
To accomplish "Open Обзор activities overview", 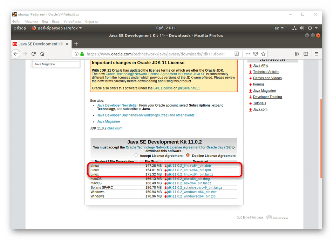I will pyautogui.click(x=20, y=28).
